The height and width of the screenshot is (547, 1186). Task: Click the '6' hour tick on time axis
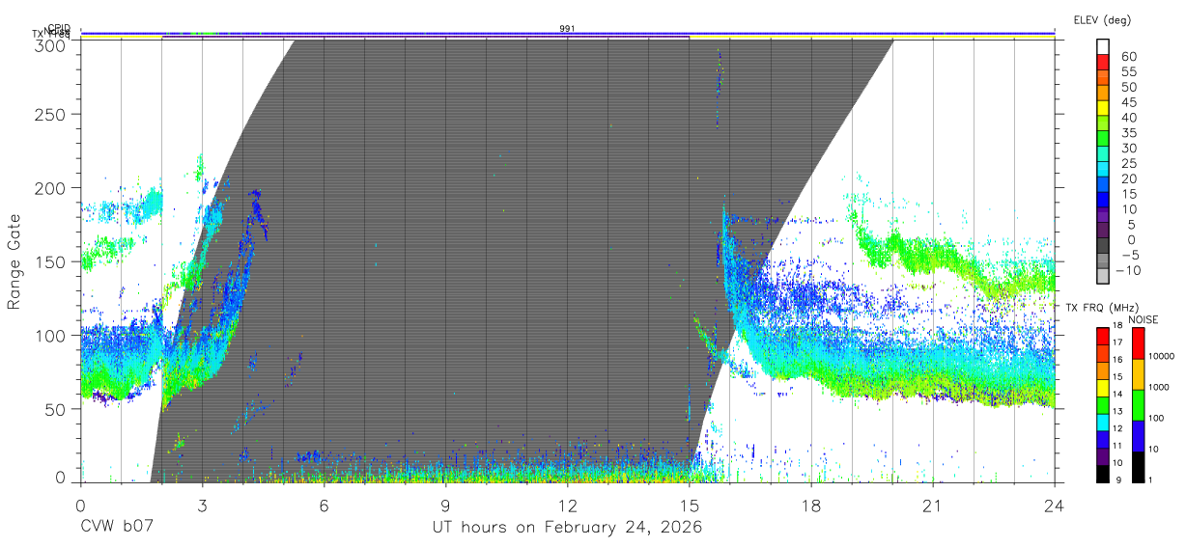pyautogui.click(x=324, y=506)
